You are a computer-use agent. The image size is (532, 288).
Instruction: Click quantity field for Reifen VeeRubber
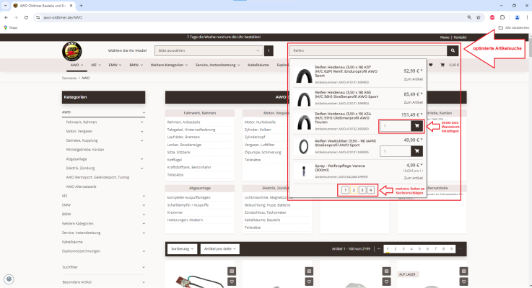[x=396, y=151]
